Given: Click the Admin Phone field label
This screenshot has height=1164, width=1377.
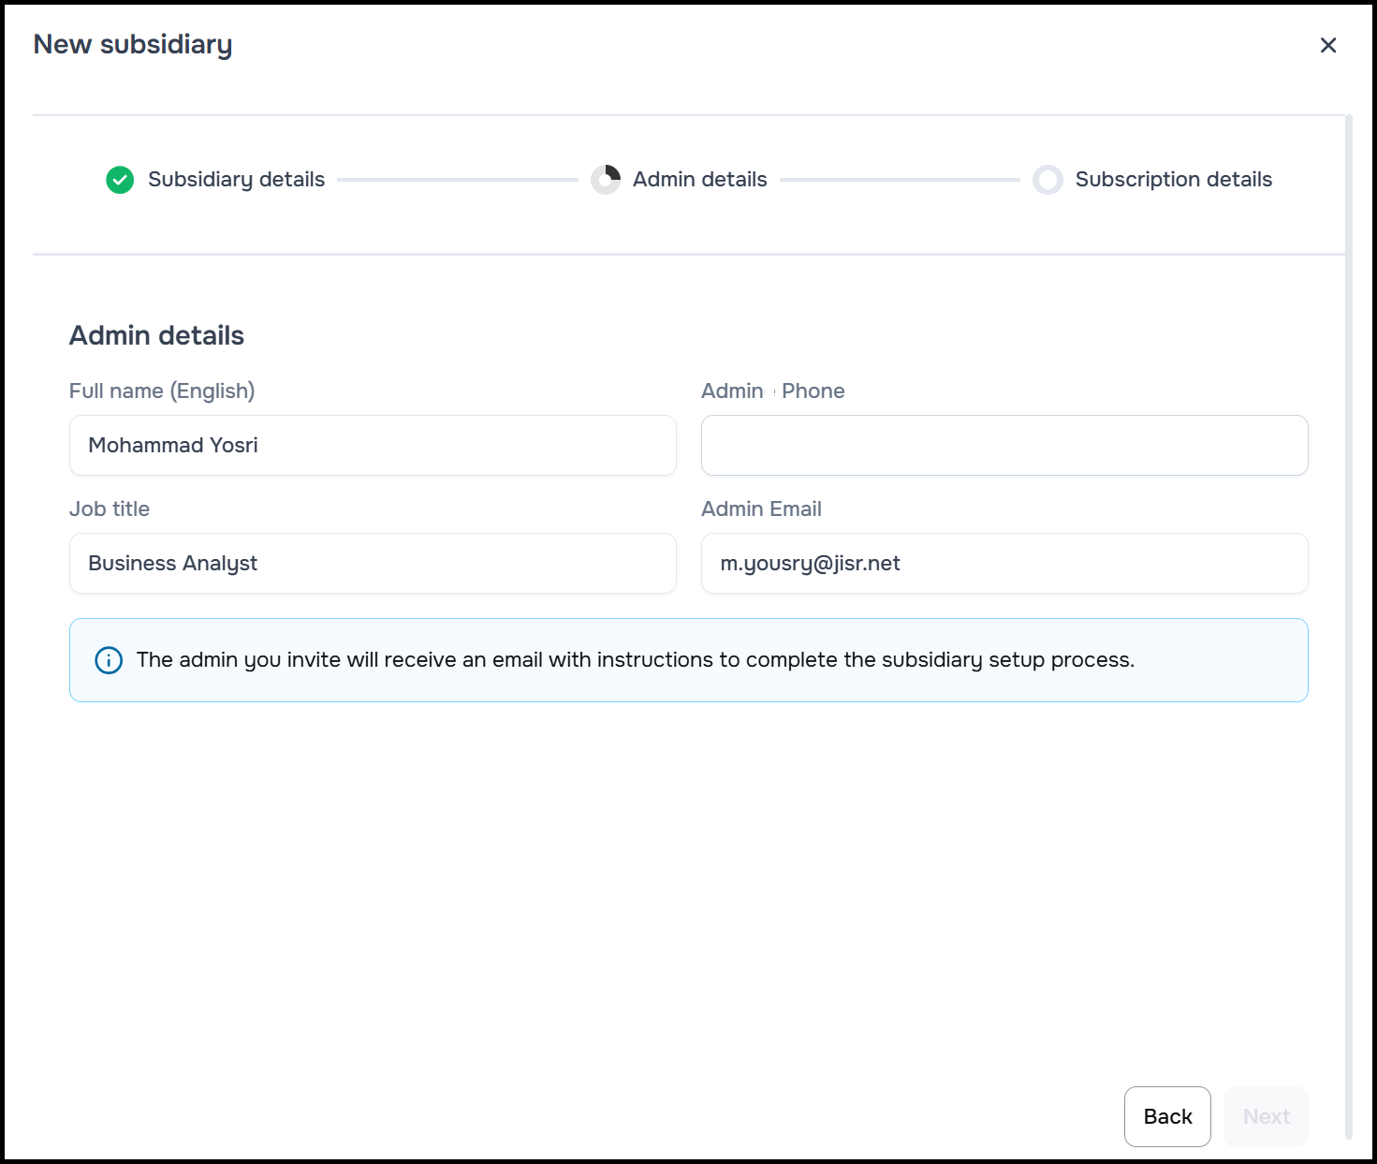Looking at the screenshot, I should (x=772, y=391).
